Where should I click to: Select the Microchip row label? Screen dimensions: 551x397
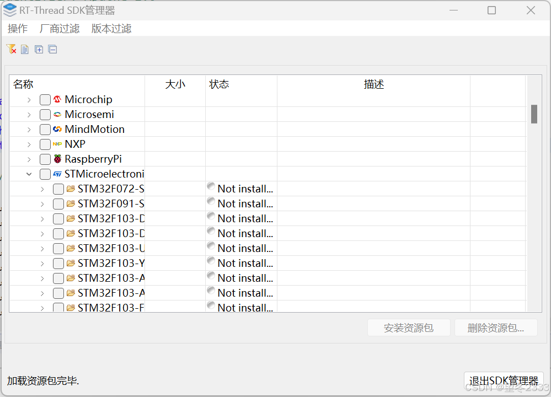pos(89,99)
